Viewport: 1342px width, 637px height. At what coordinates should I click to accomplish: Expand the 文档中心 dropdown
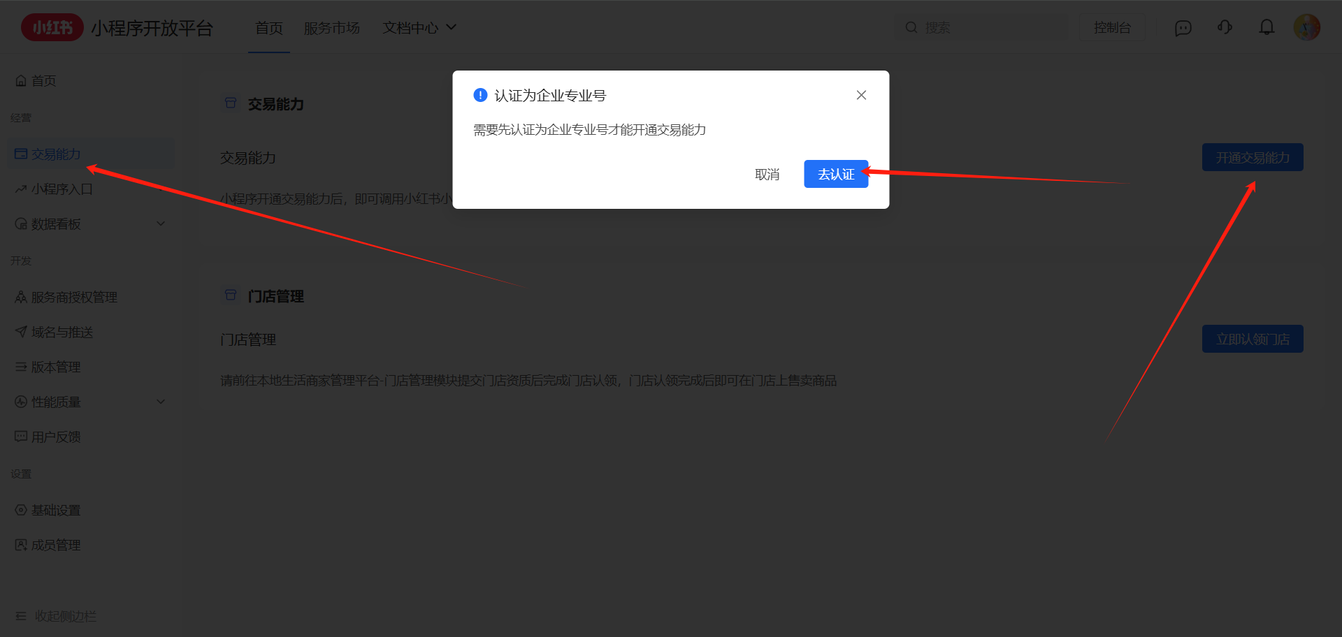pyautogui.click(x=419, y=28)
